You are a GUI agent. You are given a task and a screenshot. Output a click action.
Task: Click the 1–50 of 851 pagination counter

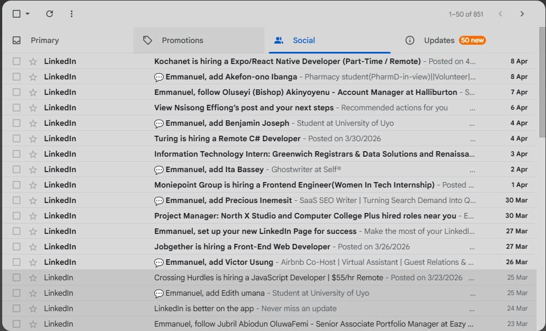click(x=466, y=14)
